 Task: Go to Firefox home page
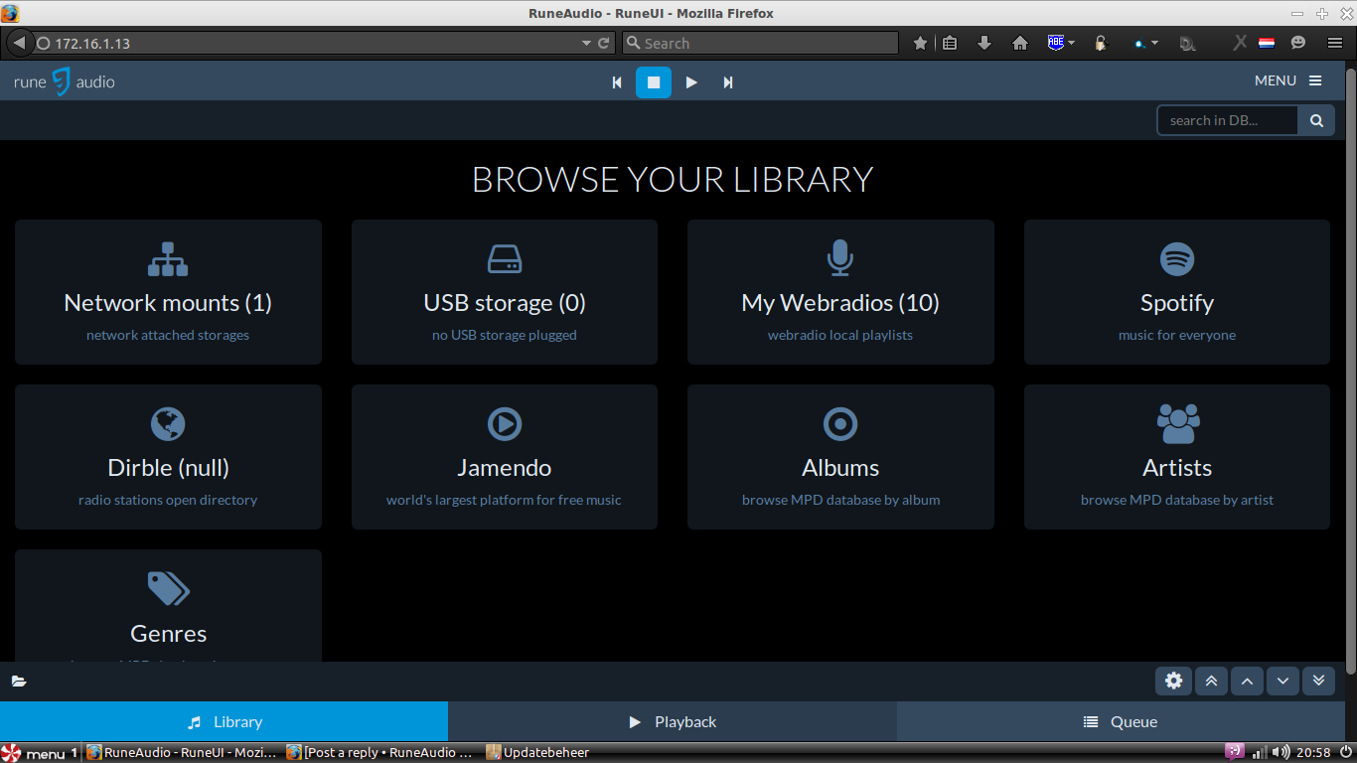pyautogui.click(x=1019, y=43)
